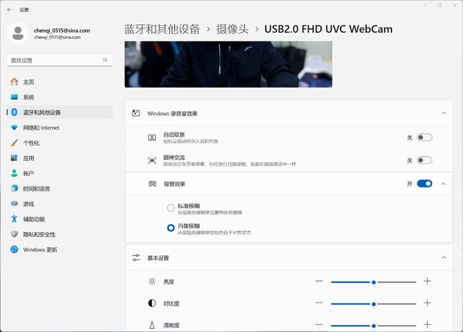Click the 主页 home icon
Image resolution: width=463 pixels, height=332 pixels.
15,82
